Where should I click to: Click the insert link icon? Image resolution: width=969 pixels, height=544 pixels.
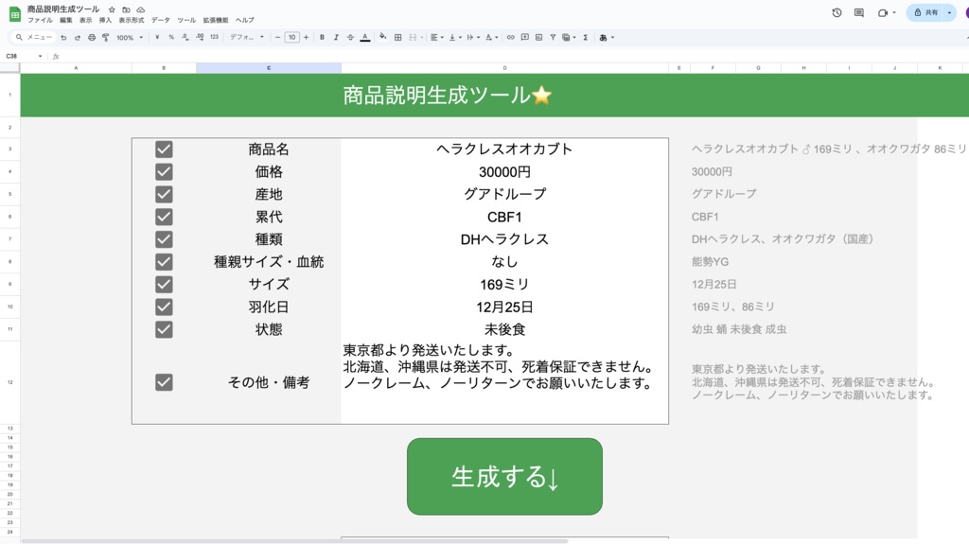tap(510, 37)
